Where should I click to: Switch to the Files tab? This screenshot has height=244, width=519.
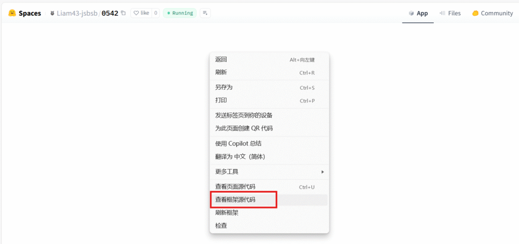click(x=450, y=13)
